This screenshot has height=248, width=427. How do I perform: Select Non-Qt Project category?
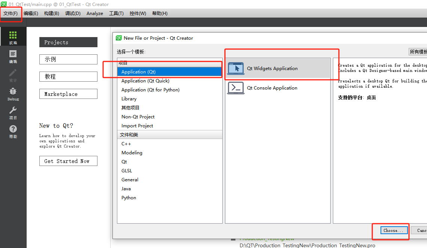pyautogui.click(x=170, y=117)
